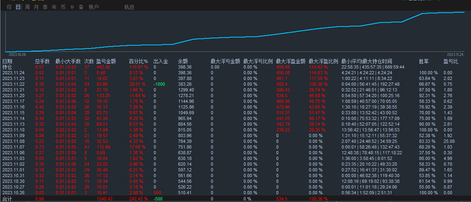Click the 1340.42 total profit value
This screenshot has width=471, height=202.
coord(105,199)
